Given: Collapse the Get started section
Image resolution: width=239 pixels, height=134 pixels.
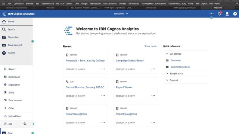Looking at the screenshot, I should click(167, 54).
